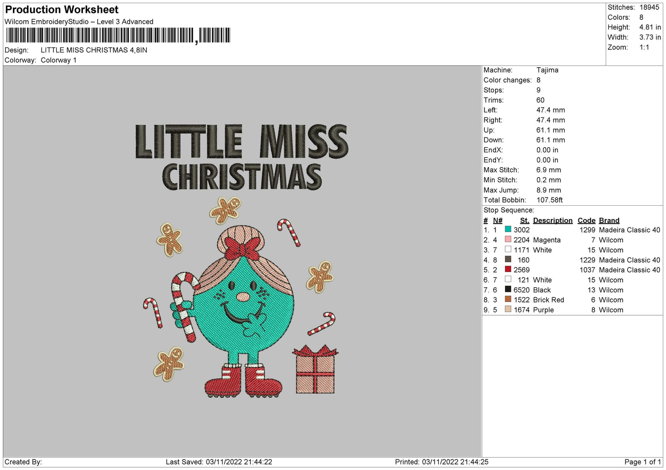The height and width of the screenshot is (470, 666).
Task: Select the design name LITTLE MISS CHRISTMAS 4,8IN
Action: click(94, 50)
